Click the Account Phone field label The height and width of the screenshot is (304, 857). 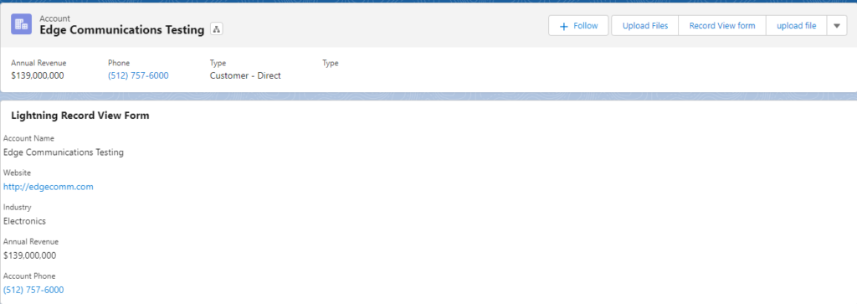click(29, 276)
